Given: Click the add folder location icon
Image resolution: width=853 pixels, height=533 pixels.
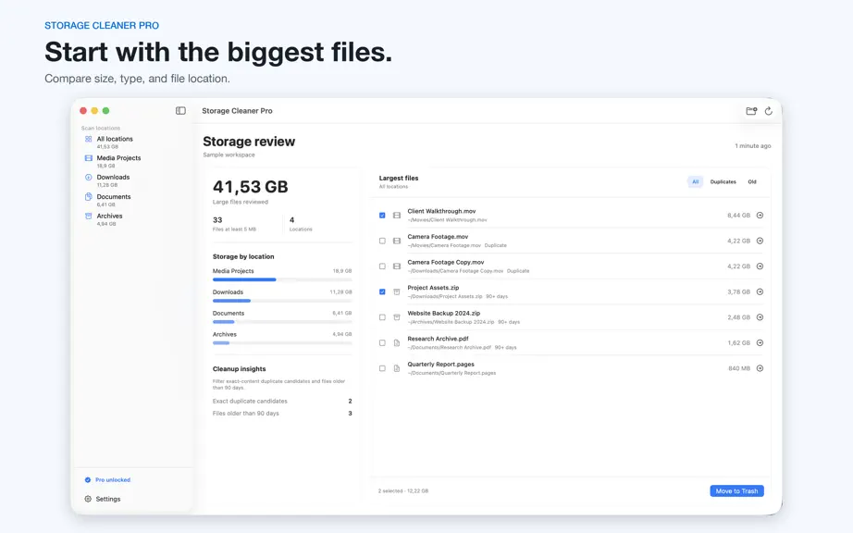Looking at the screenshot, I should (x=751, y=111).
